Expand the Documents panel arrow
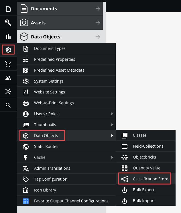 point(98,9)
